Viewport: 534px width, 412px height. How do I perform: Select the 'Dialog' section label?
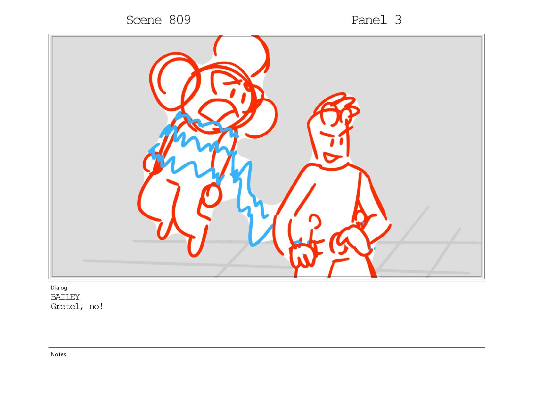pyautogui.click(x=59, y=287)
